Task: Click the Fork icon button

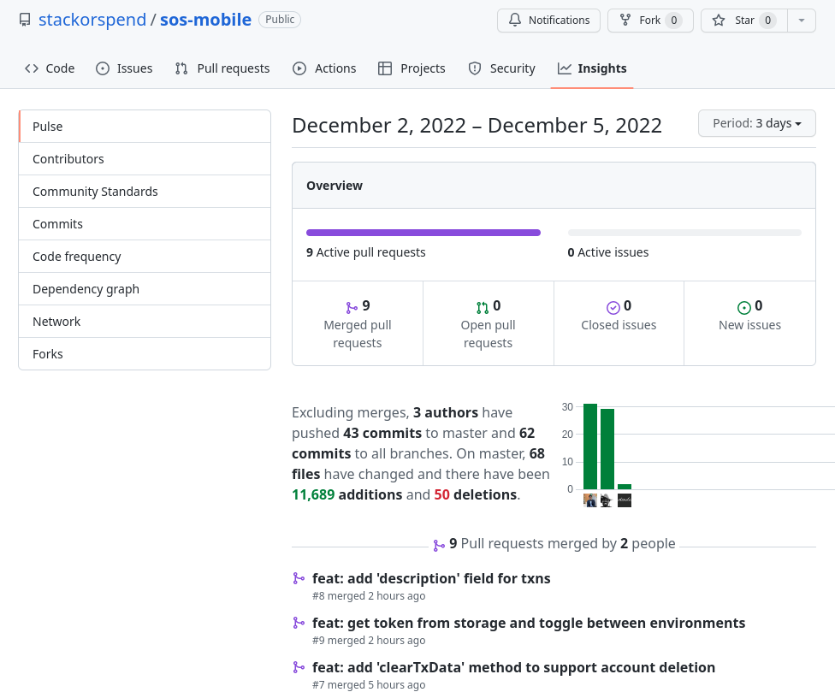Action: (x=625, y=20)
